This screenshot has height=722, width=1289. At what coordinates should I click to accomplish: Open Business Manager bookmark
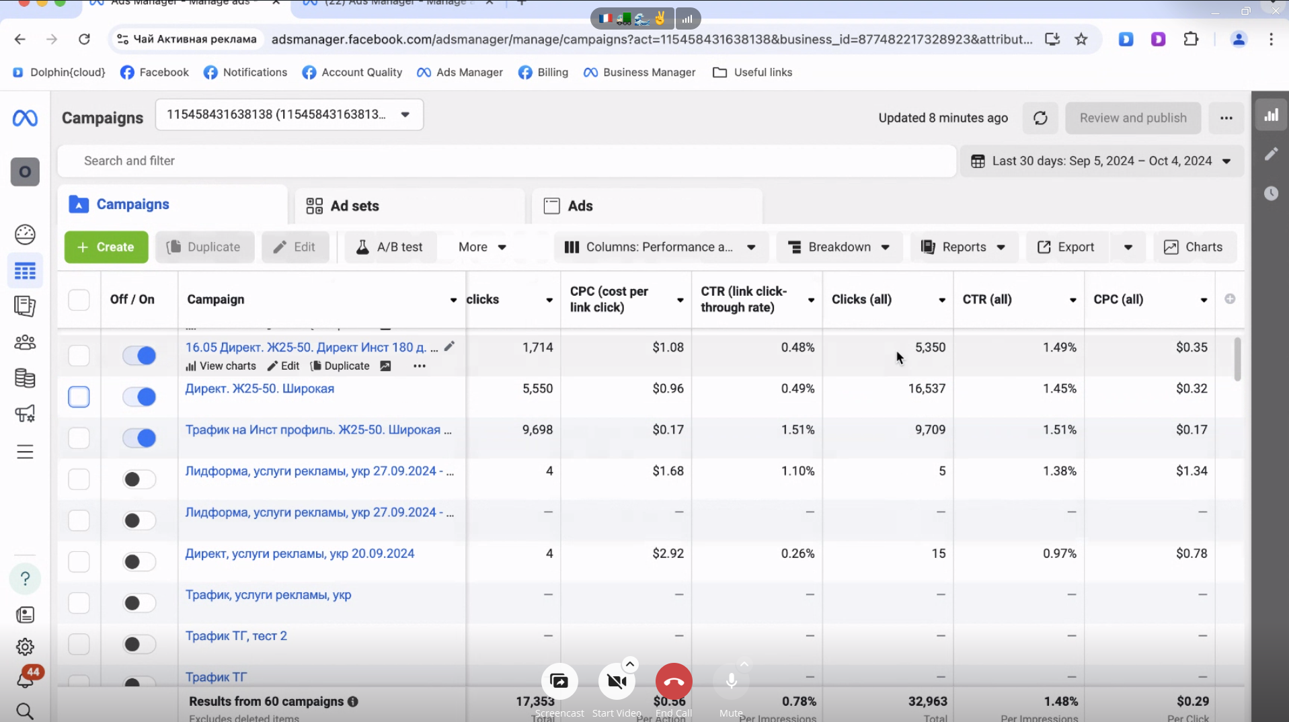[639, 72]
